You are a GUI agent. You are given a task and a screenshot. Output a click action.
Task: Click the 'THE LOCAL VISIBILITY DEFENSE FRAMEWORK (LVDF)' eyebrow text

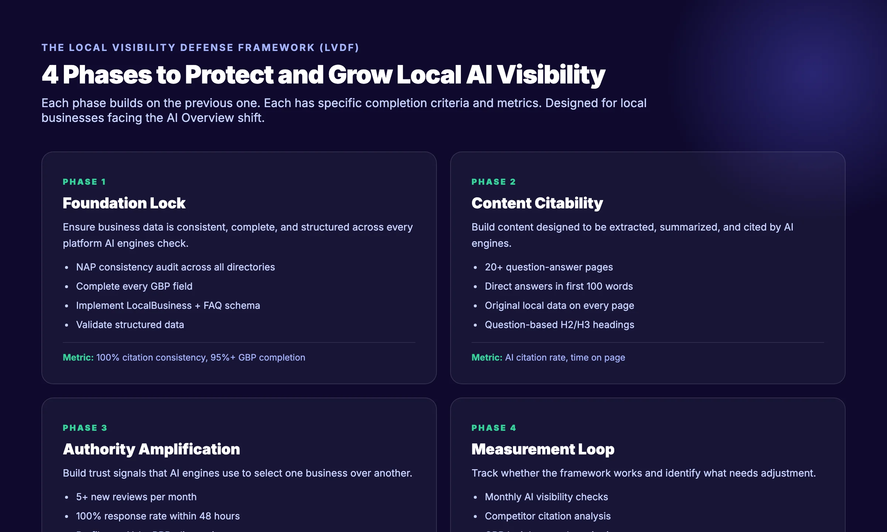click(x=200, y=48)
